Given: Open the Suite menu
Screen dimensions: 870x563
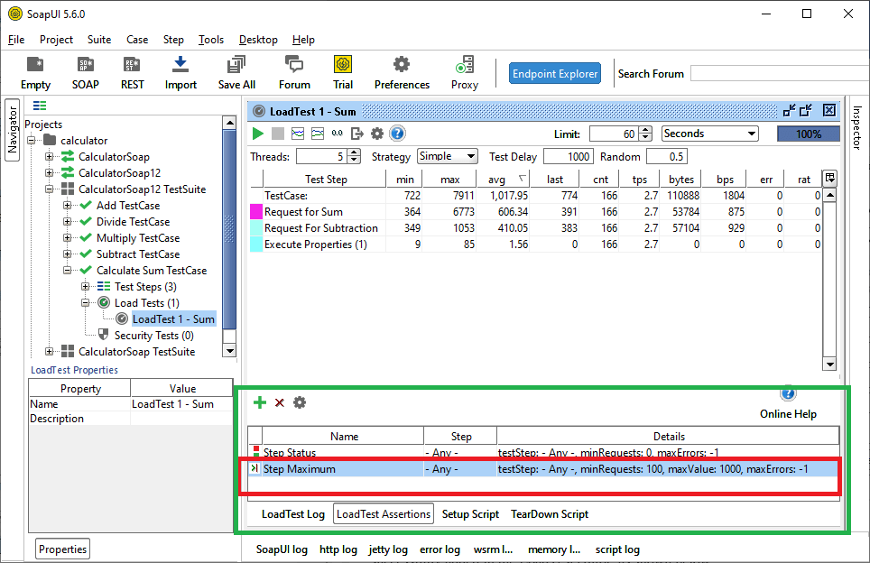Looking at the screenshot, I should (x=99, y=40).
